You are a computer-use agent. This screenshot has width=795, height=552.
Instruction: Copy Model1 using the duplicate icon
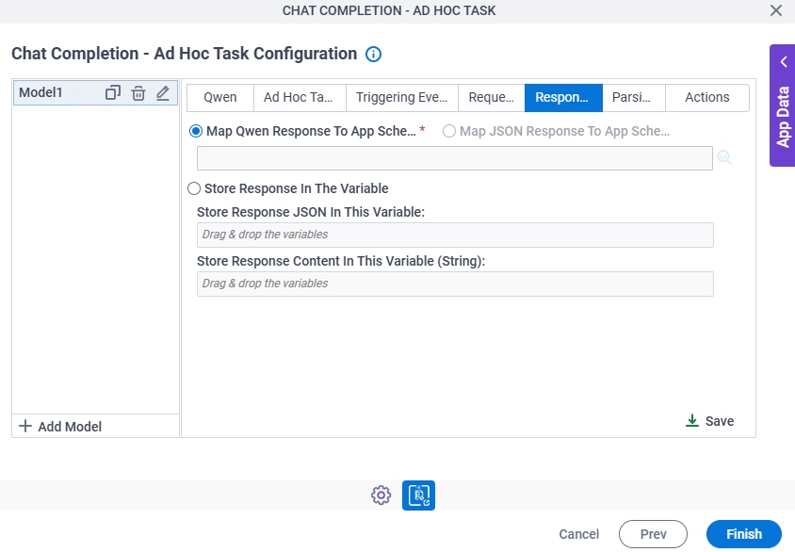112,92
